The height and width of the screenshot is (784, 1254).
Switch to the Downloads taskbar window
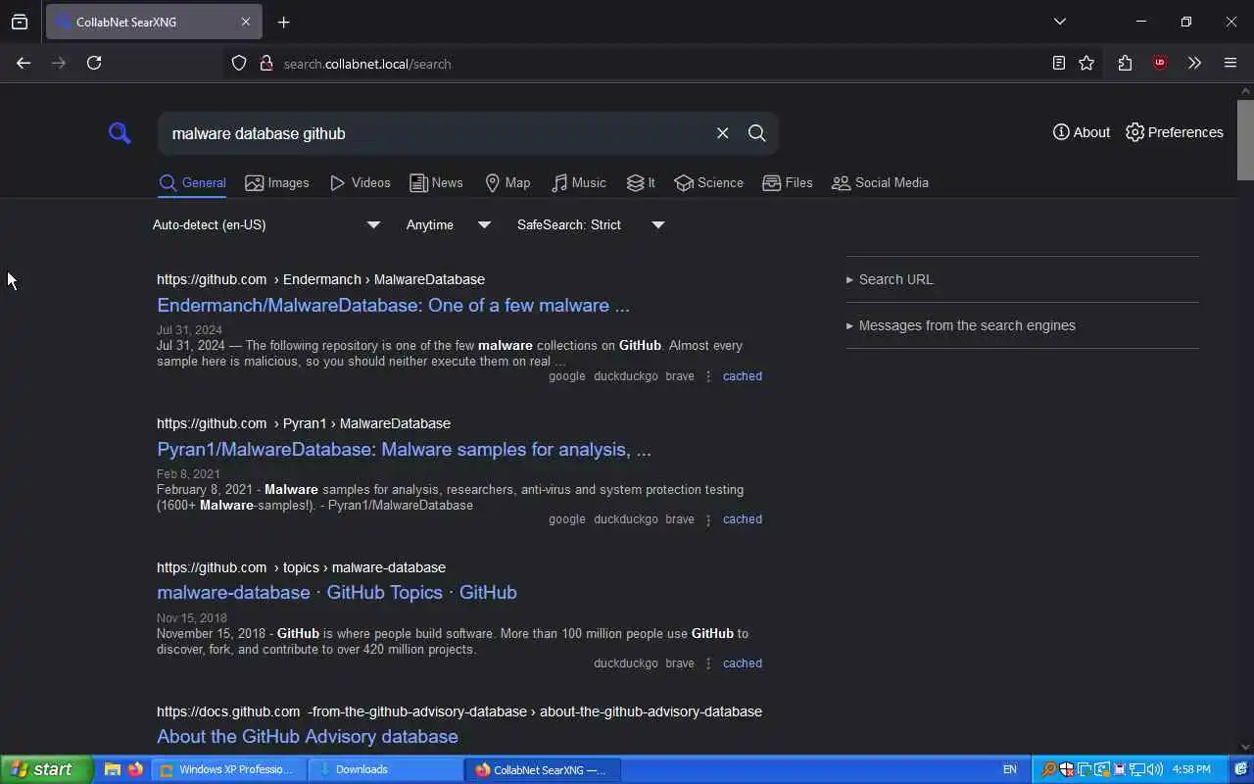(385, 769)
